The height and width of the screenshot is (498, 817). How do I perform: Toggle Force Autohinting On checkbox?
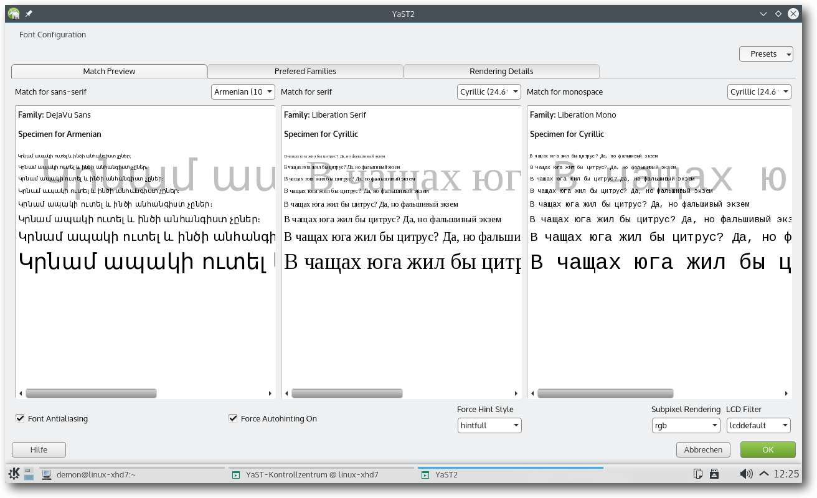(233, 418)
